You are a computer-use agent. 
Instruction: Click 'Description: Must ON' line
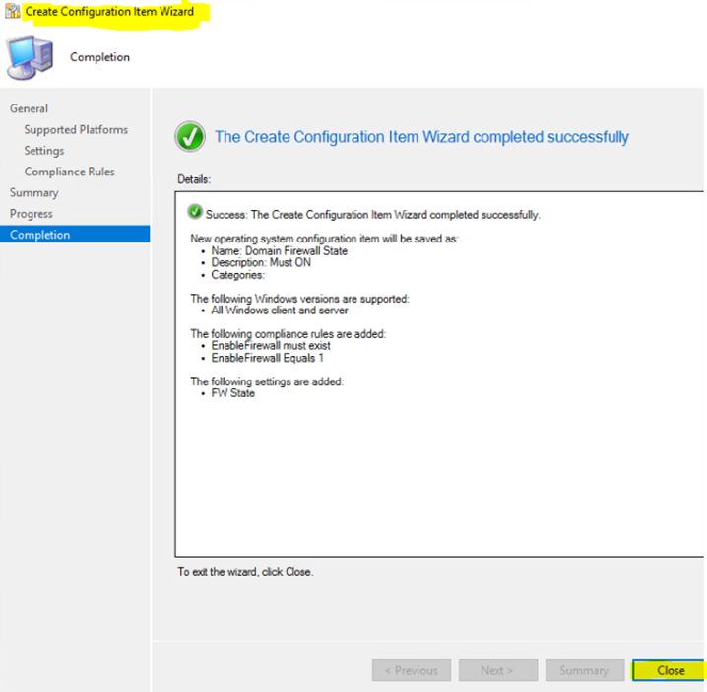[x=261, y=263]
